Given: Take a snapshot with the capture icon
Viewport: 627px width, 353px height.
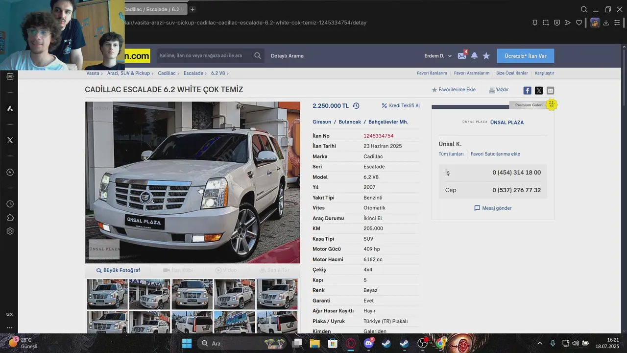Looking at the screenshot, I should (546, 23).
